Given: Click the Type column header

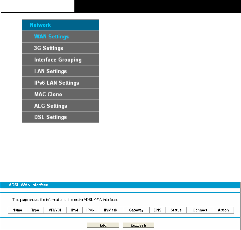Looking at the screenshot, I should tap(35, 210).
